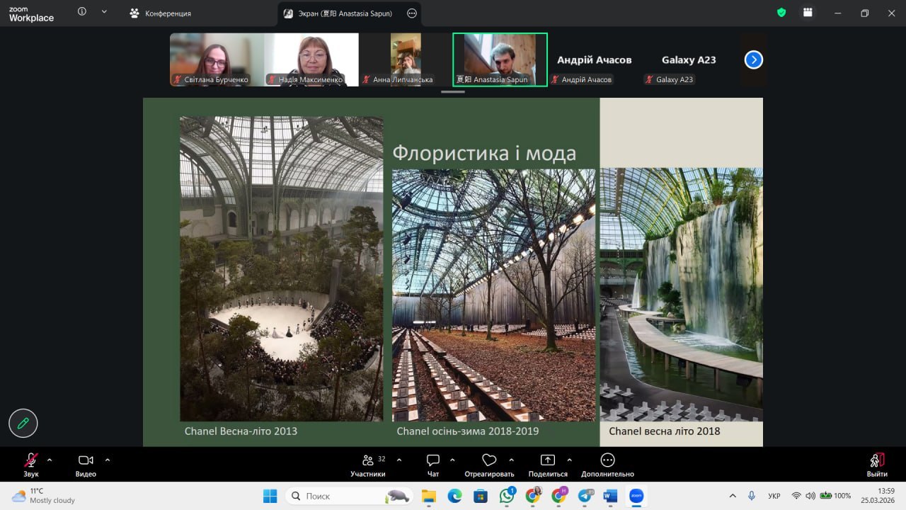Open the meeting info icon

tap(82, 13)
